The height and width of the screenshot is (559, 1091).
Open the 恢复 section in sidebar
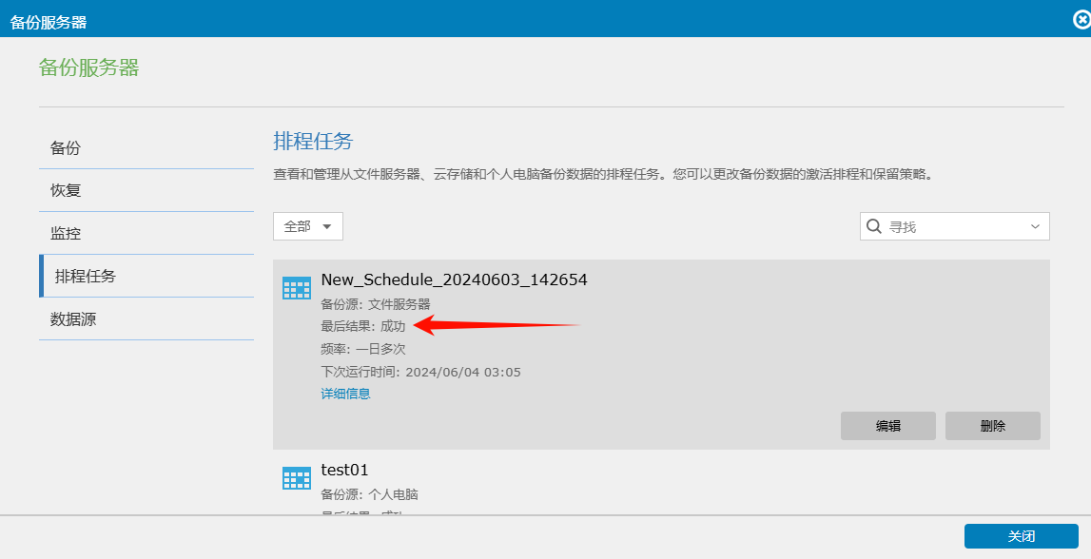pos(66,190)
